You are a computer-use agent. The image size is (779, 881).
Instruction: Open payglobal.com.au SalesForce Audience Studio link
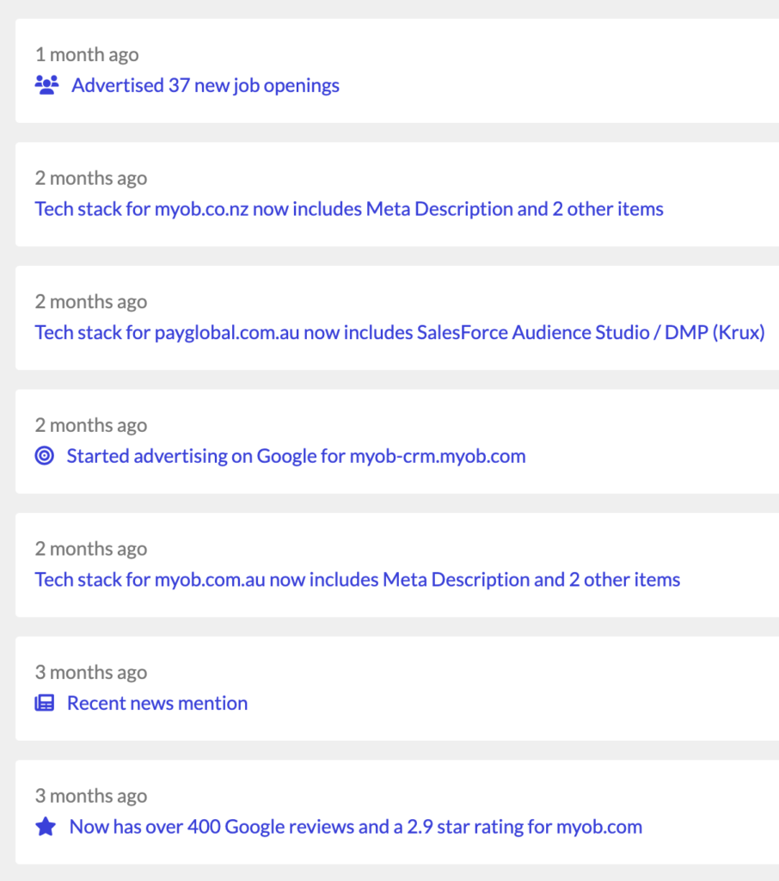tap(400, 333)
